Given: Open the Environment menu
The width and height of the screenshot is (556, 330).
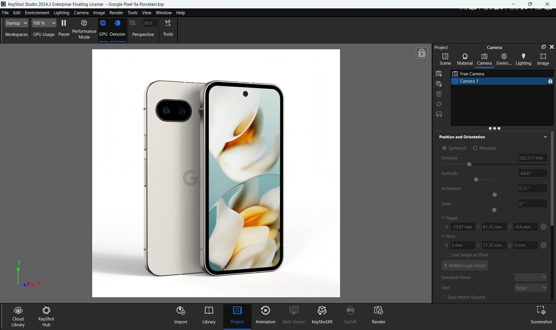Looking at the screenshot, I should 37,13.
